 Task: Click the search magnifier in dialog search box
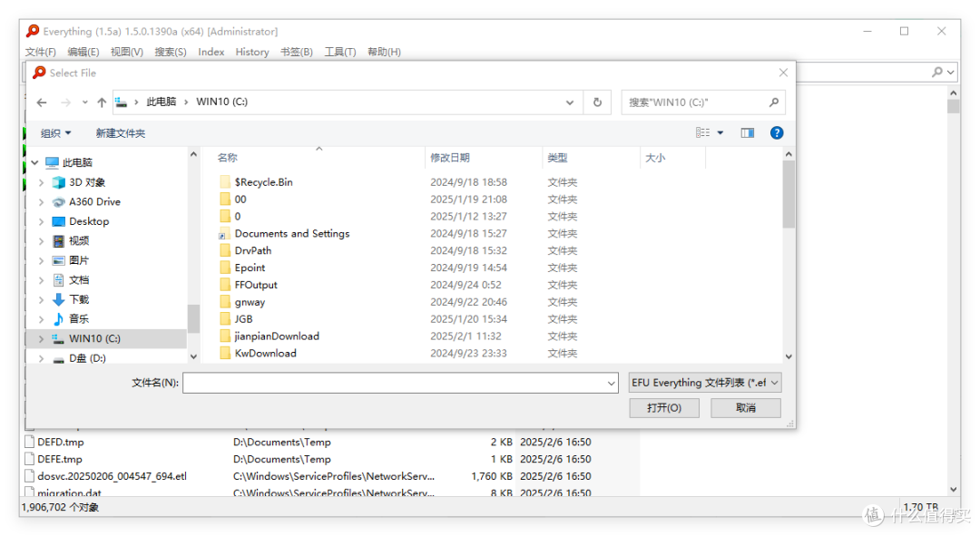774,102
